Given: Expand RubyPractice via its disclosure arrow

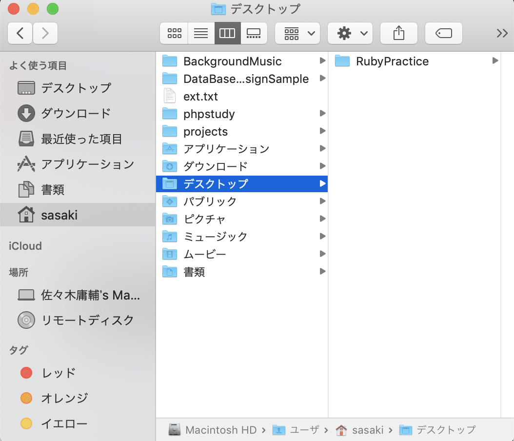Looking at the screenshot, I should click(495, 60).
